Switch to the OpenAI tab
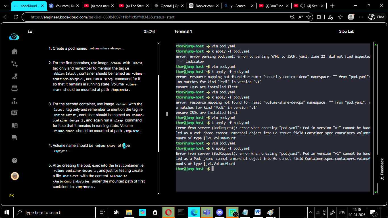The height and width of the screenshot is (218, 388). click(x=169, y=6)
